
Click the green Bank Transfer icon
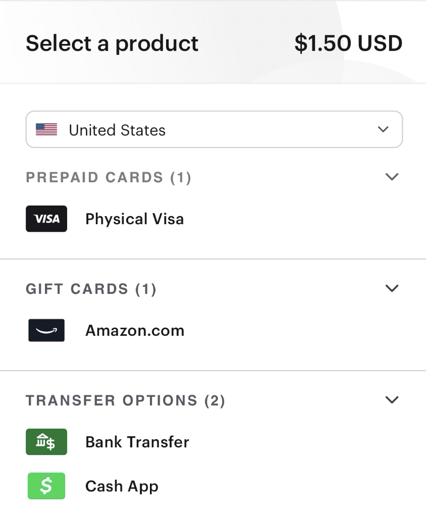click(x=46, y=442)
